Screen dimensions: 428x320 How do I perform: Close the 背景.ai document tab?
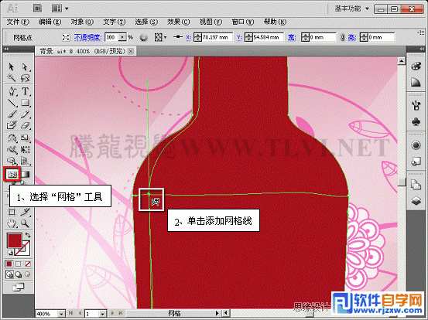(x=131, y=51)
